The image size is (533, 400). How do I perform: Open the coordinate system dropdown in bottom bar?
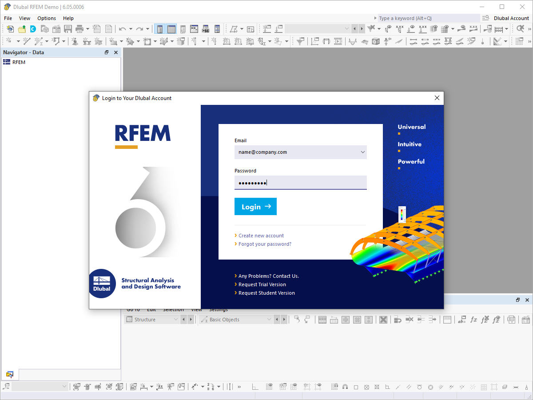[40, 387]
